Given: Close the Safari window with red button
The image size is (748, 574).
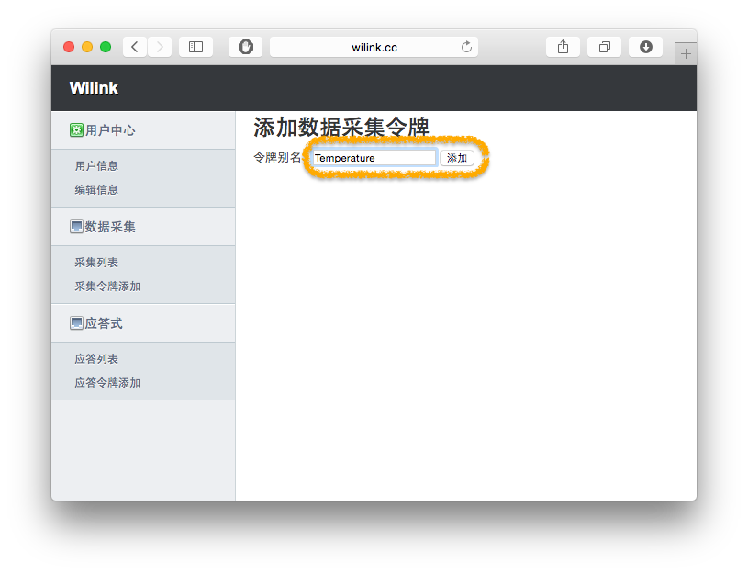Looking at the screenshot, I should pyautogui.click(x=69, y=47).
